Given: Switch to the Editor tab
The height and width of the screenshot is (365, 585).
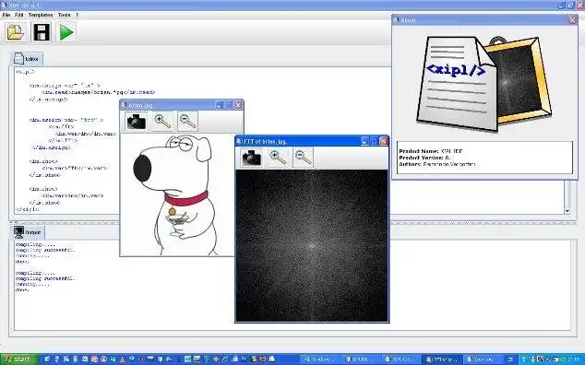Looking at the screenshot, I should pyautogui.click(x=27, y=59).
